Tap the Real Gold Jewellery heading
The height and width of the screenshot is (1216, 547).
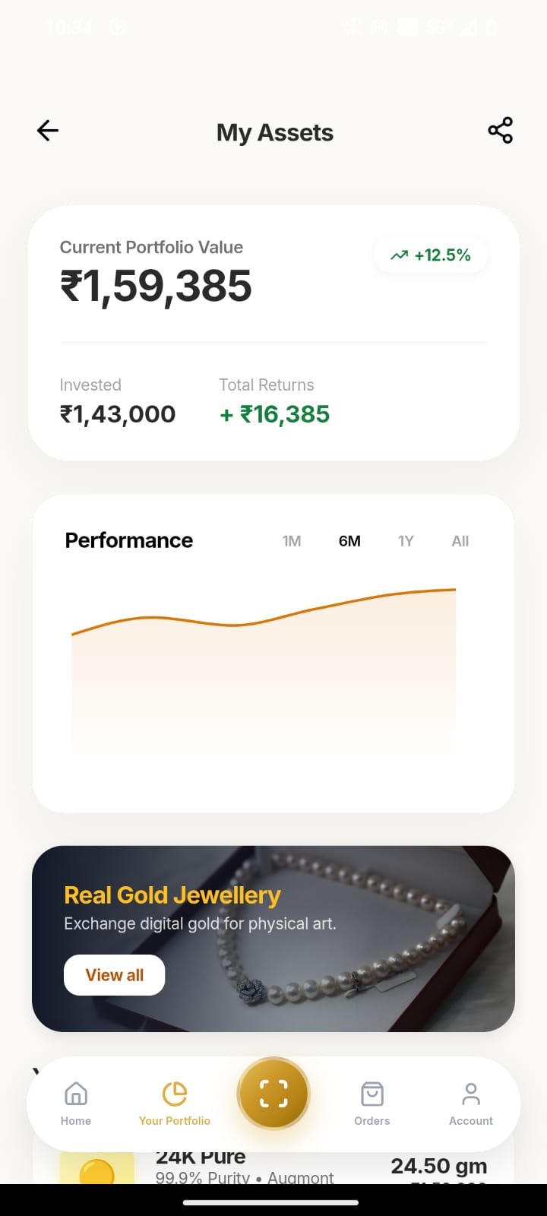[x=172, y=895]
